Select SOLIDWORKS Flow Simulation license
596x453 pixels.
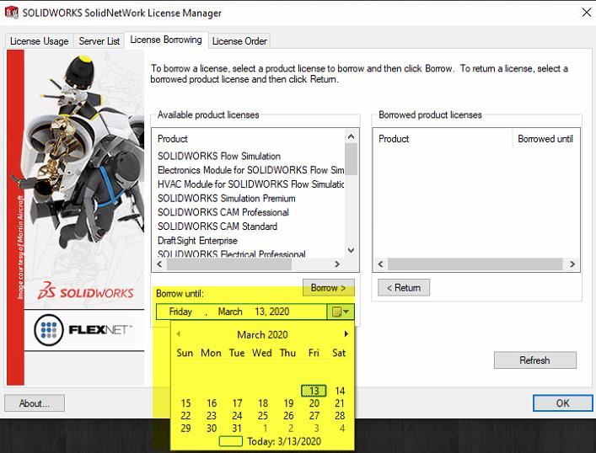tap(219, 156)
